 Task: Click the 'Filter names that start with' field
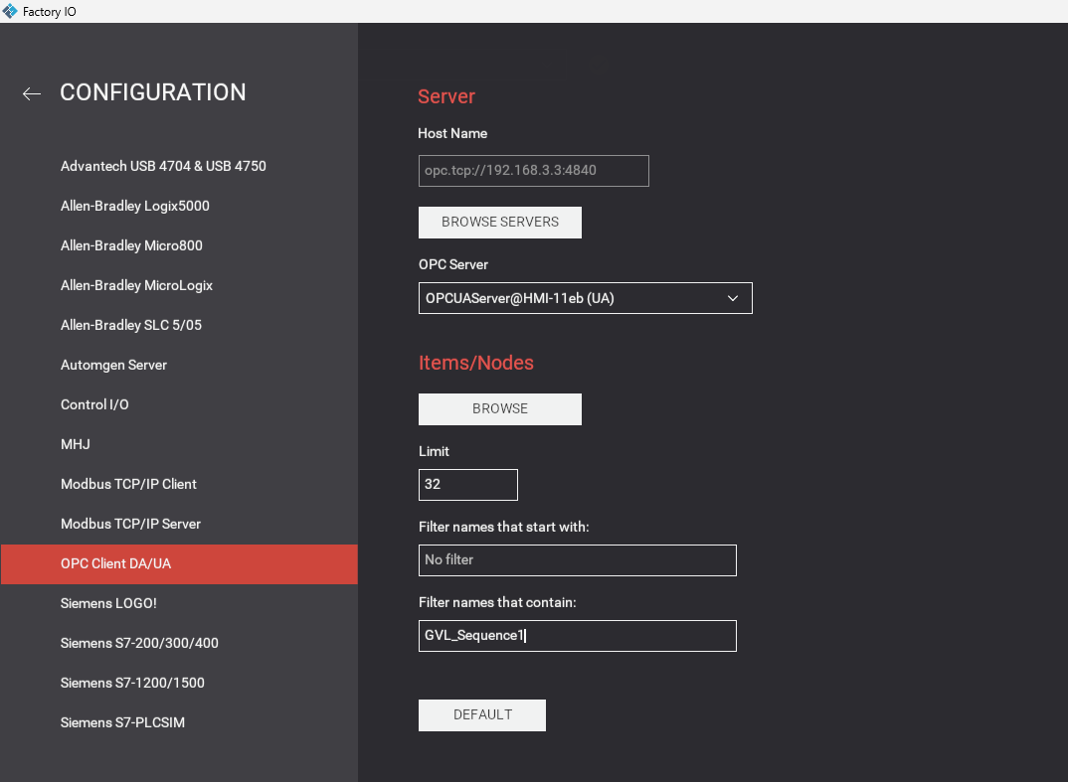click(577, 560)
